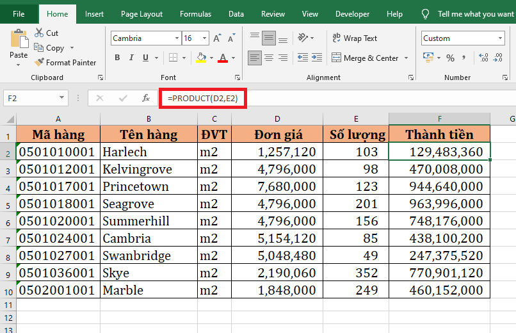Expand font color dropdown arrow
Viewport: 516px width, 333px height.
point(233,58)
